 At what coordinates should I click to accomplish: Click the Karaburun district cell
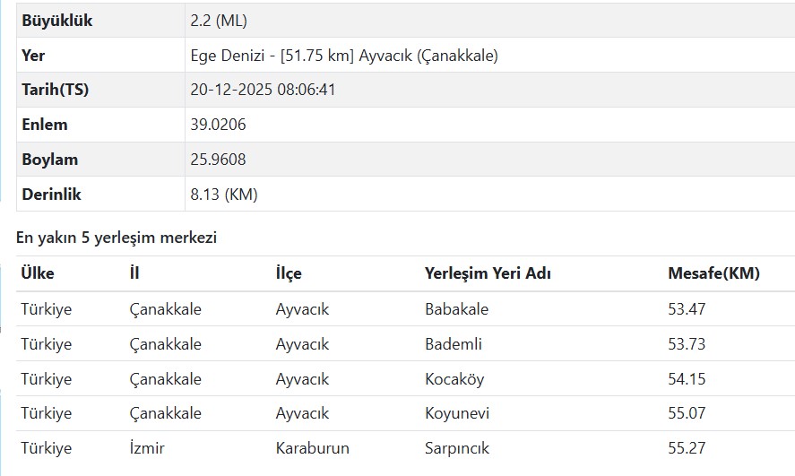pyautogui.click(x=312, y=448)
